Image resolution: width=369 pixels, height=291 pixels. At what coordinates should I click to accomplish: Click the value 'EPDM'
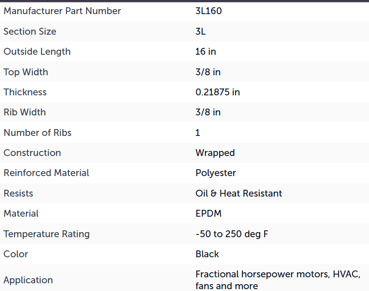pyautogui.click(x=209, y=213)
